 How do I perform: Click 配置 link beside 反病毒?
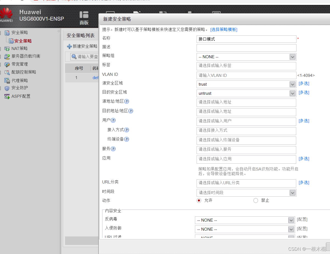pyautogui.click(x=302, y=219)
